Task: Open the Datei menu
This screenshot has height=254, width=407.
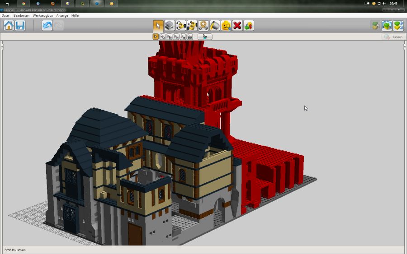Action: (x=5, y=15)
